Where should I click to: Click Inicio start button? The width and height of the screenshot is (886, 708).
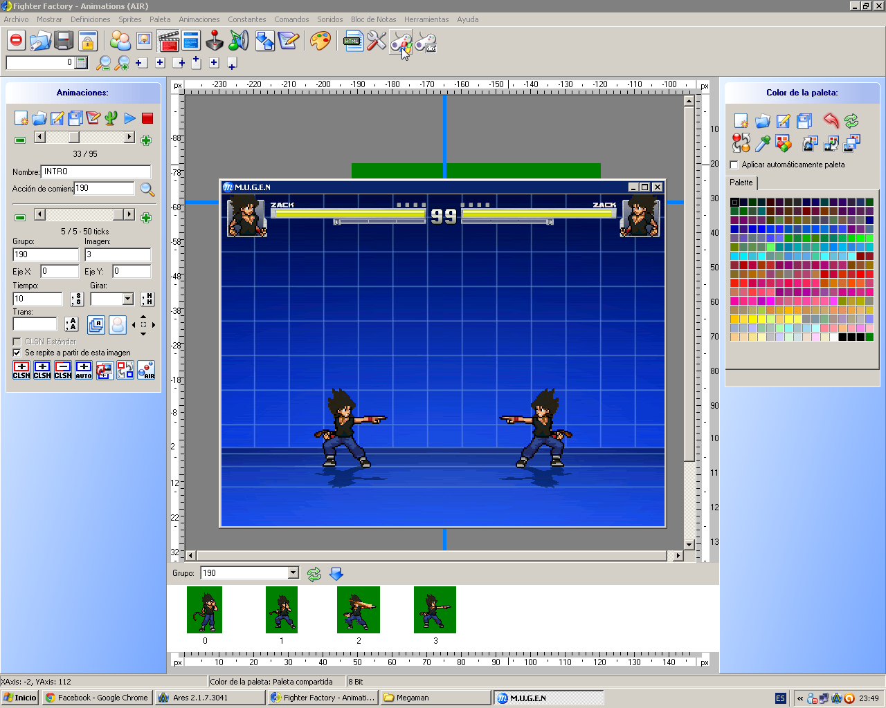point(20,698)
